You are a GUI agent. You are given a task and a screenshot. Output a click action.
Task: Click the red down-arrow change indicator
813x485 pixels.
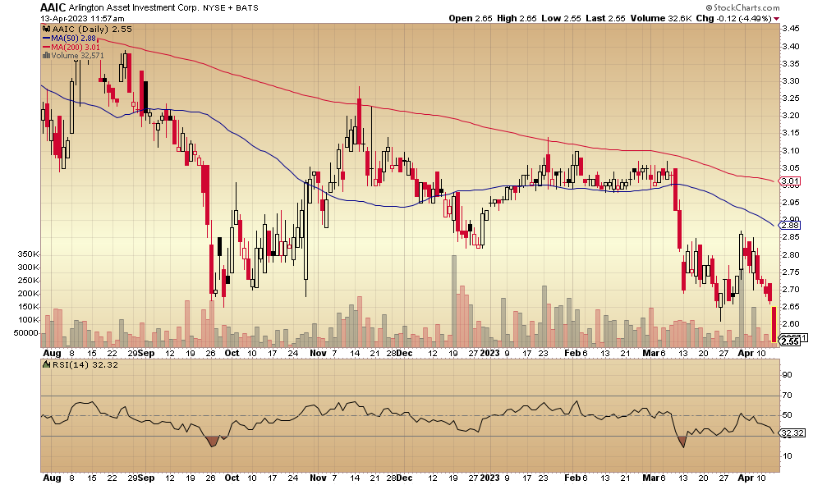coord(776,19)
